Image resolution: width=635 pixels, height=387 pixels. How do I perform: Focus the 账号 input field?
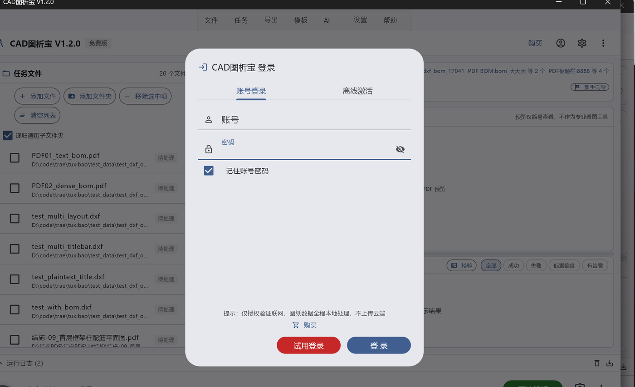click(x=304, y=120)
